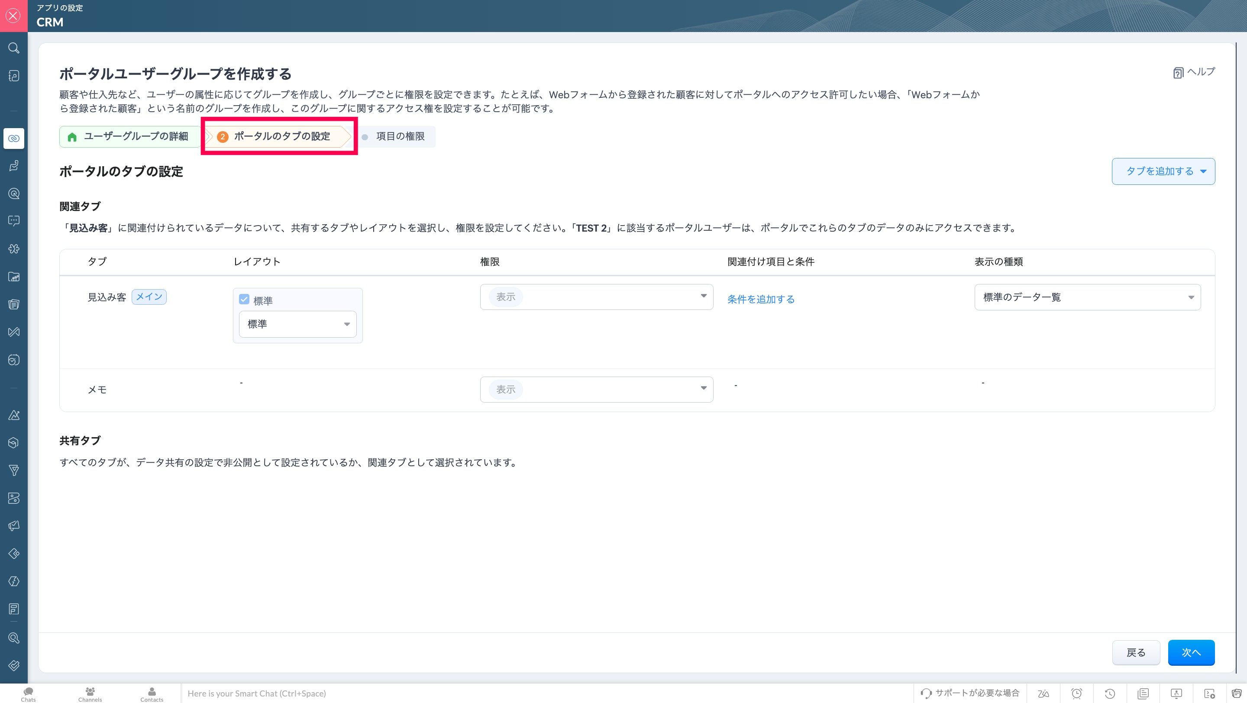Open Contacts in the bottom bar
The image size is (1247, 703).
(152, 694)
